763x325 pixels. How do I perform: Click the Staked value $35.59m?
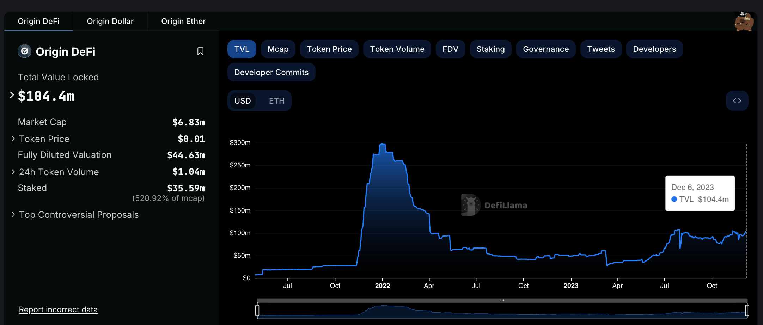pos(186,188)
